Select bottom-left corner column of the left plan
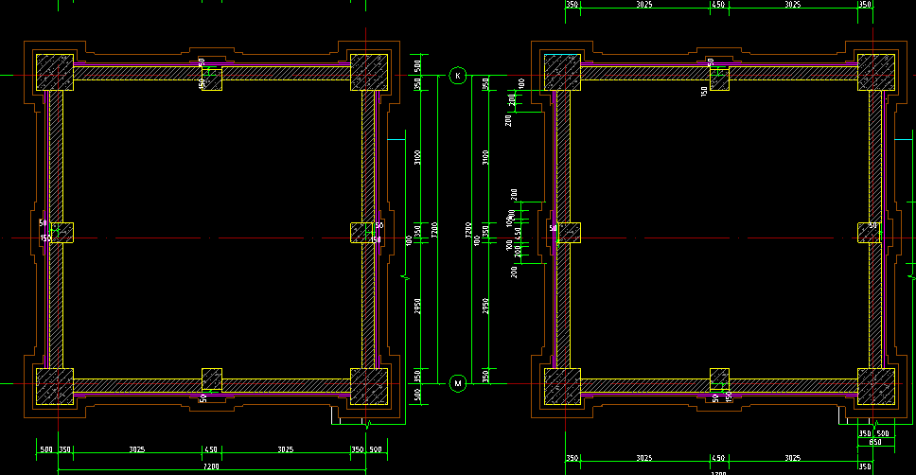 [55, 386]
